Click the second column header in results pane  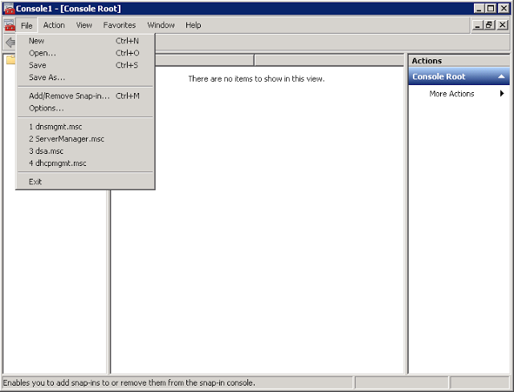(328, 60)
